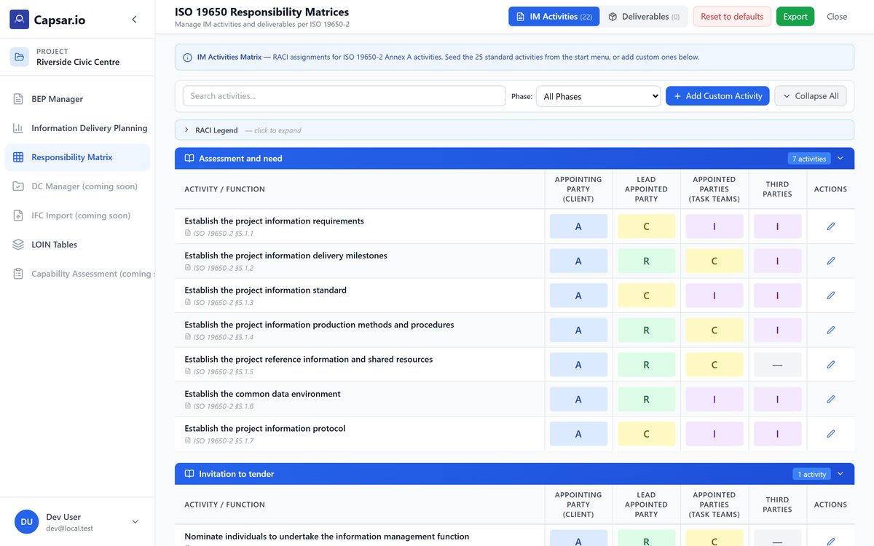Open Capability Assessment sidebar item
The image size is (874, 546).
coord(77,274)
